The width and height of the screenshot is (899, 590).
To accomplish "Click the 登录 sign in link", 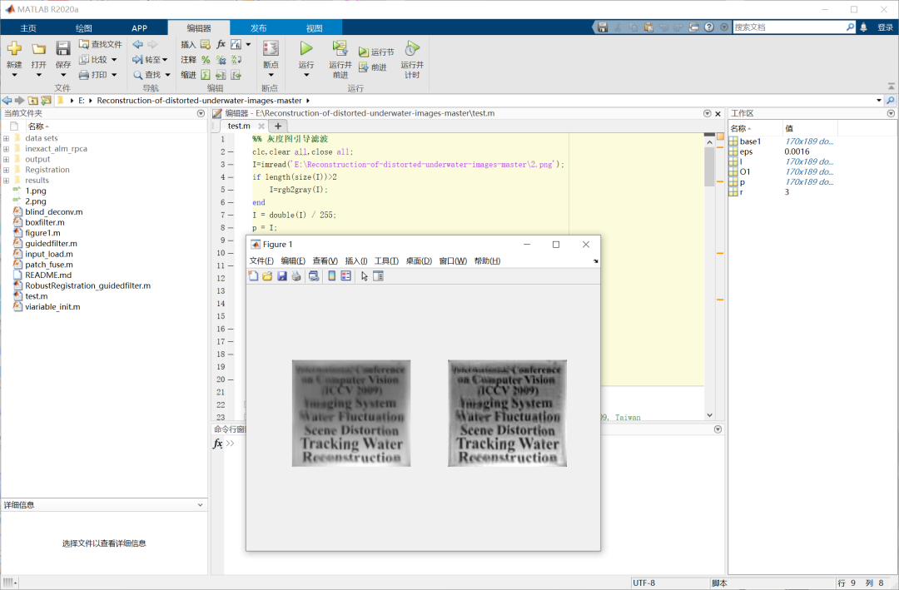I will pos(885,27).
